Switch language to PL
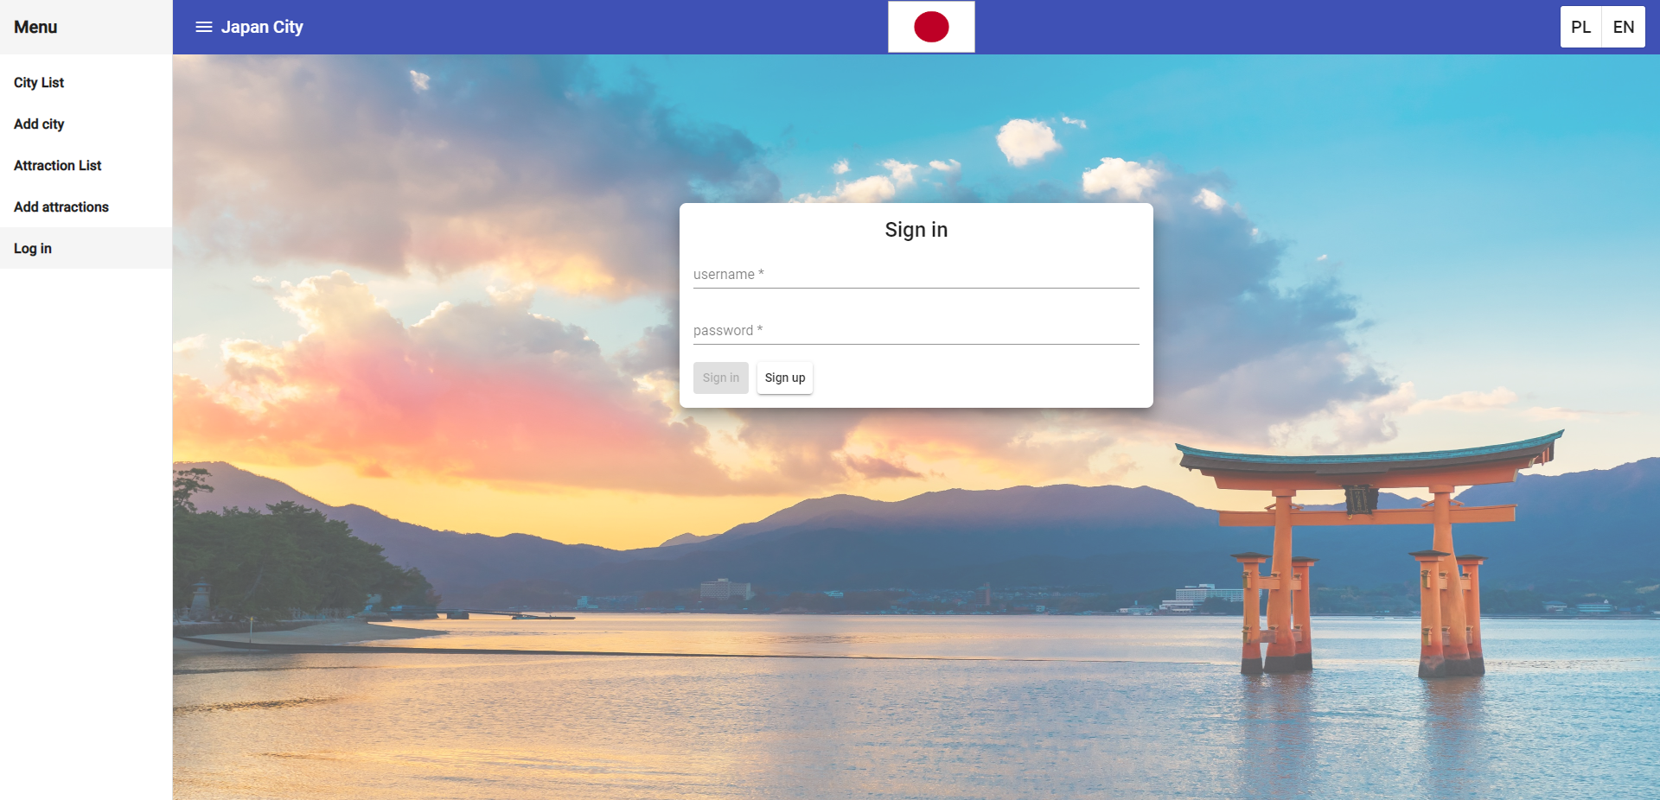 point(1580,27)
